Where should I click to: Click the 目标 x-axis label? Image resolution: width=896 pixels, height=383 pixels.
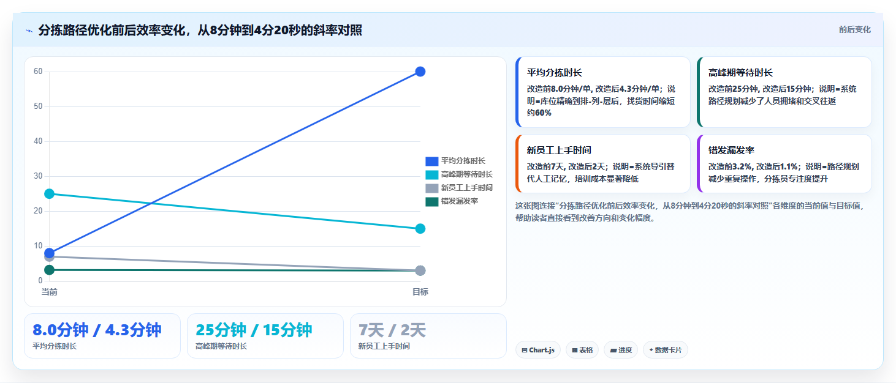[x=420, y=292]
